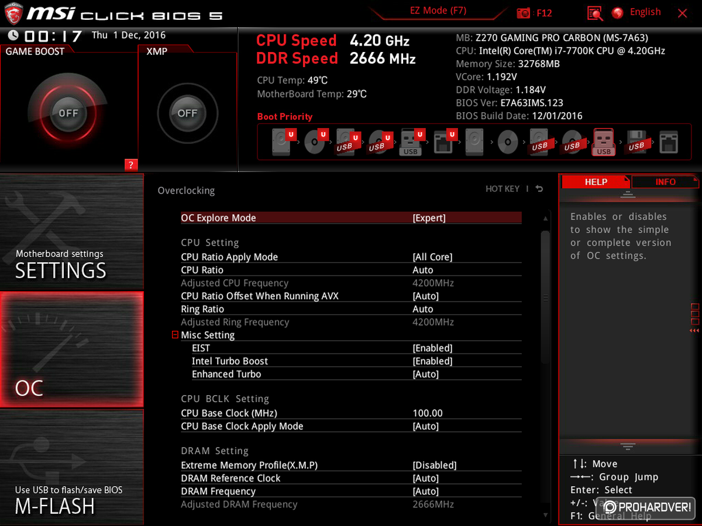Select the UEFI optical disc boot device icon
The height and width of the screenshot is (526, 702).
[x=315, y=141]
